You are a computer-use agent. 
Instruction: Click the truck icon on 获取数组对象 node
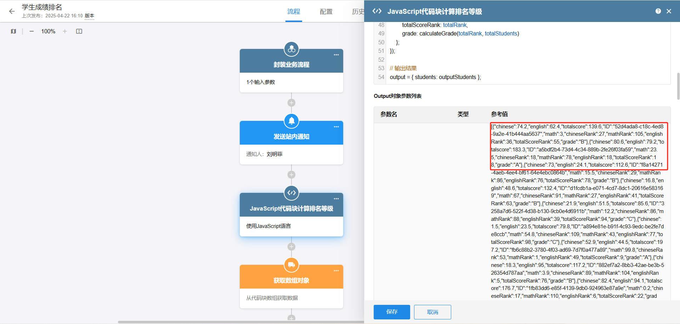tap(291, 265)
